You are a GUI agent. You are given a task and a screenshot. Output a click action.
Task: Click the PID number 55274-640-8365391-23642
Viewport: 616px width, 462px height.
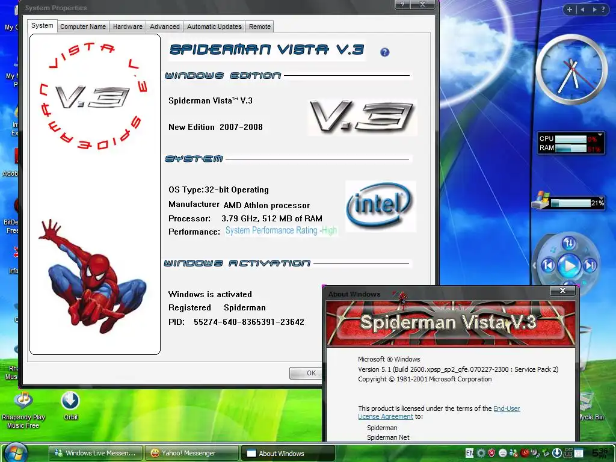coord(248,322)
